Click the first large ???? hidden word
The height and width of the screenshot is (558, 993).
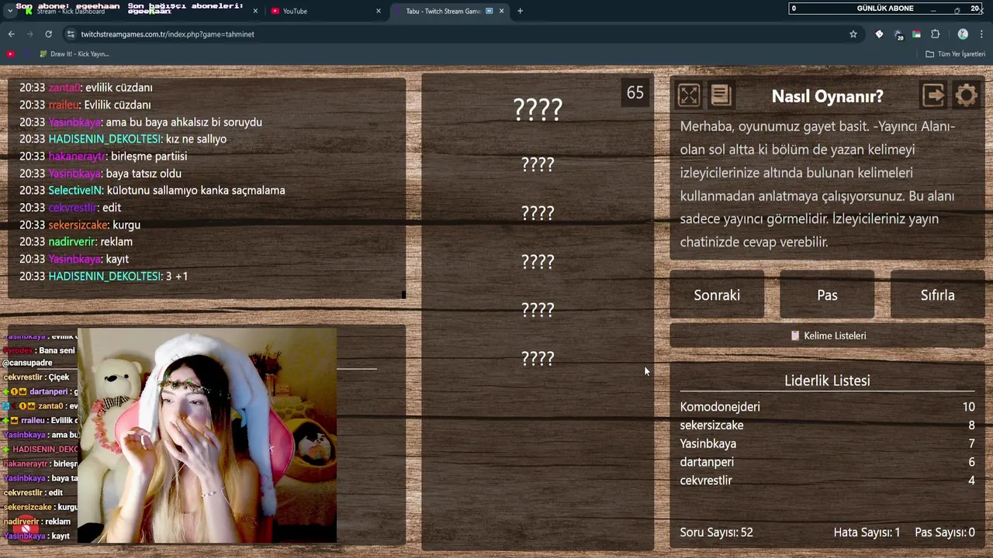pos(538,109)
